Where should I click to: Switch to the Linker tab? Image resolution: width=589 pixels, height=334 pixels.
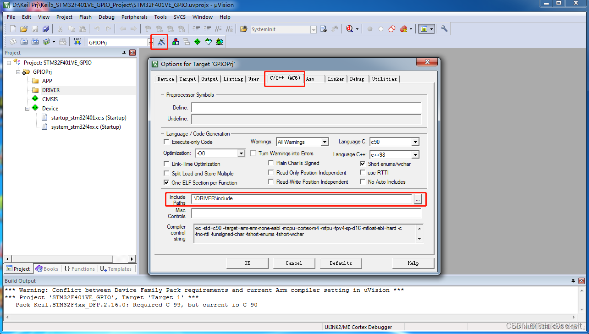(336, 79)
